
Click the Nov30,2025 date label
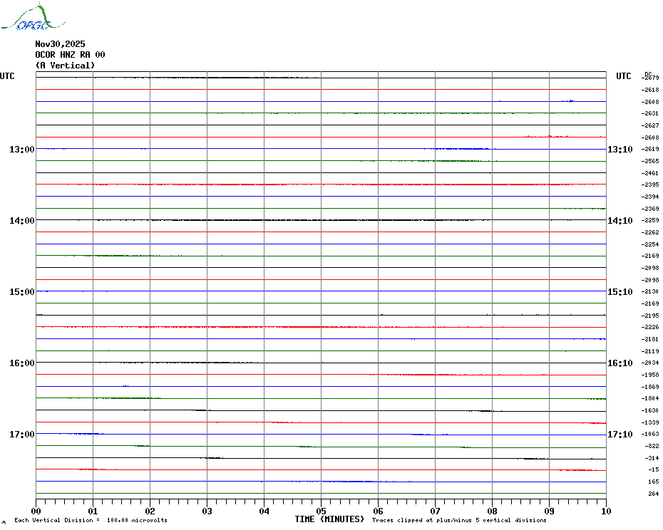coord(60,44)
